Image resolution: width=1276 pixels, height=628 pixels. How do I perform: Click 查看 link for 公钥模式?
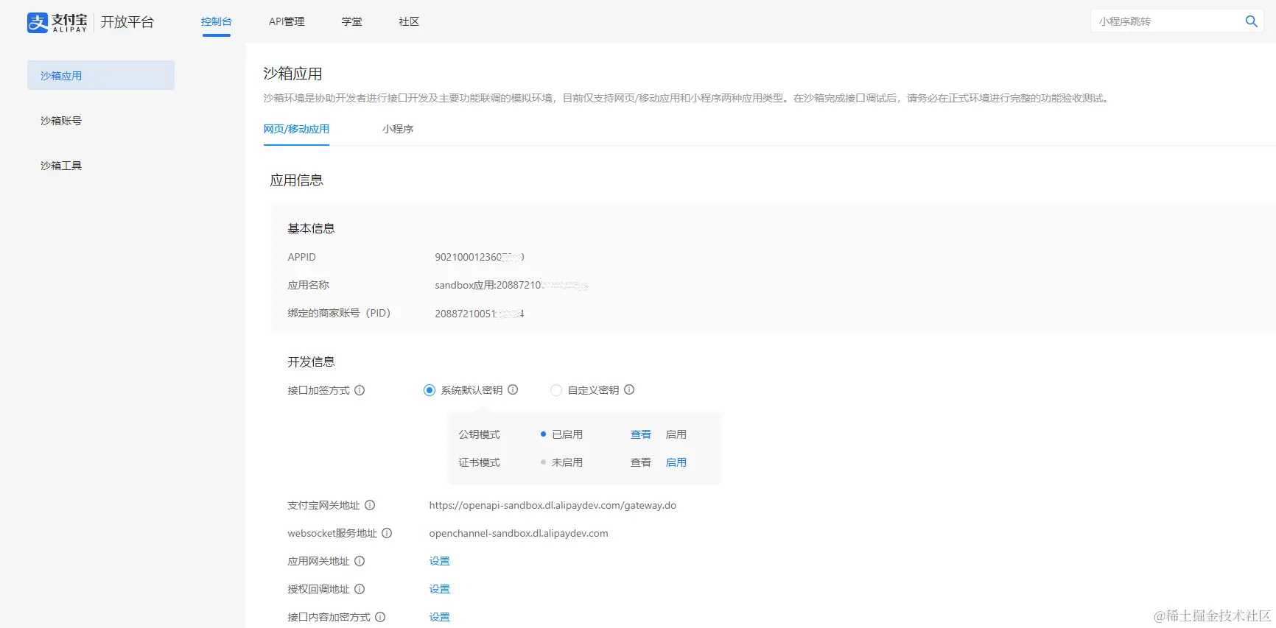click(641, 434)
